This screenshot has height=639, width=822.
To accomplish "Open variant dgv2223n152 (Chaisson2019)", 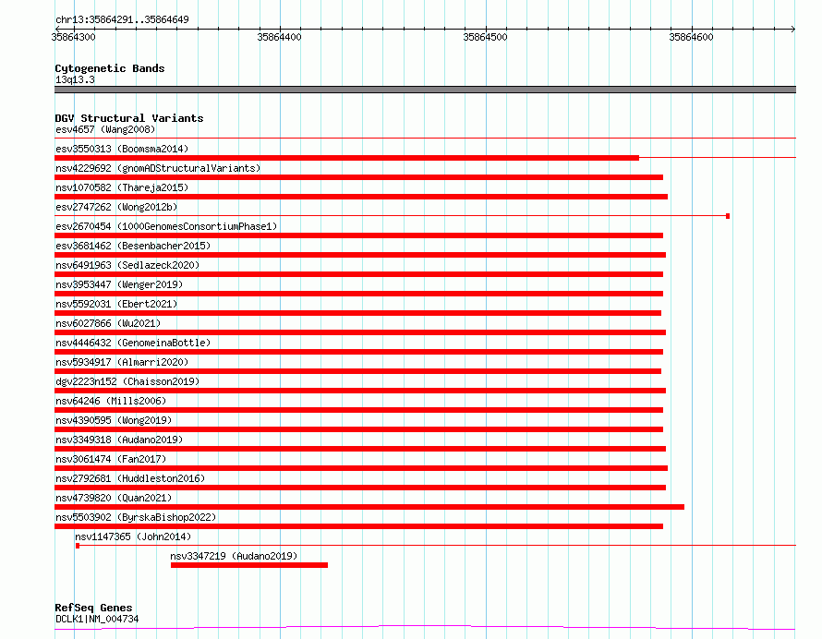I will tap(127, 381).
